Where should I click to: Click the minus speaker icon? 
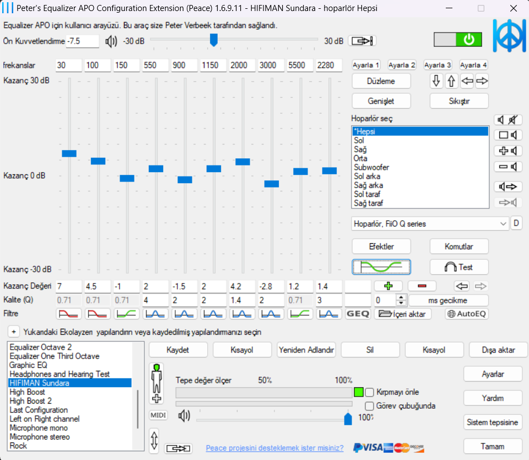coord(508,167)
